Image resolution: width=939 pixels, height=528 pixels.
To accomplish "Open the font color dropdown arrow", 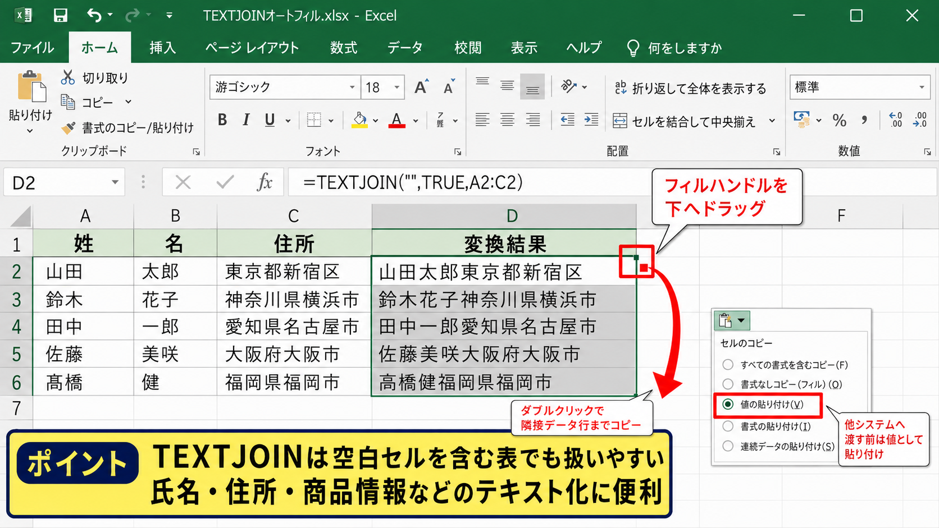I will [416, 121].
